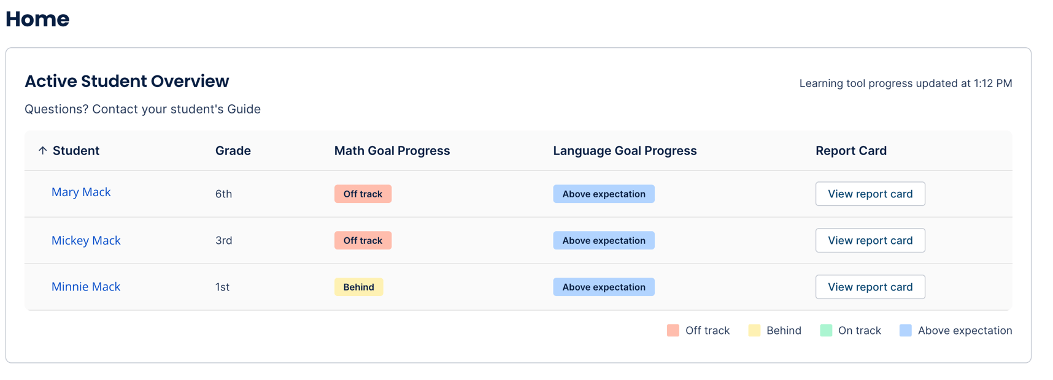Click the Active Student Overview title
Screen dimensions: 1053x380
(127, 81)
